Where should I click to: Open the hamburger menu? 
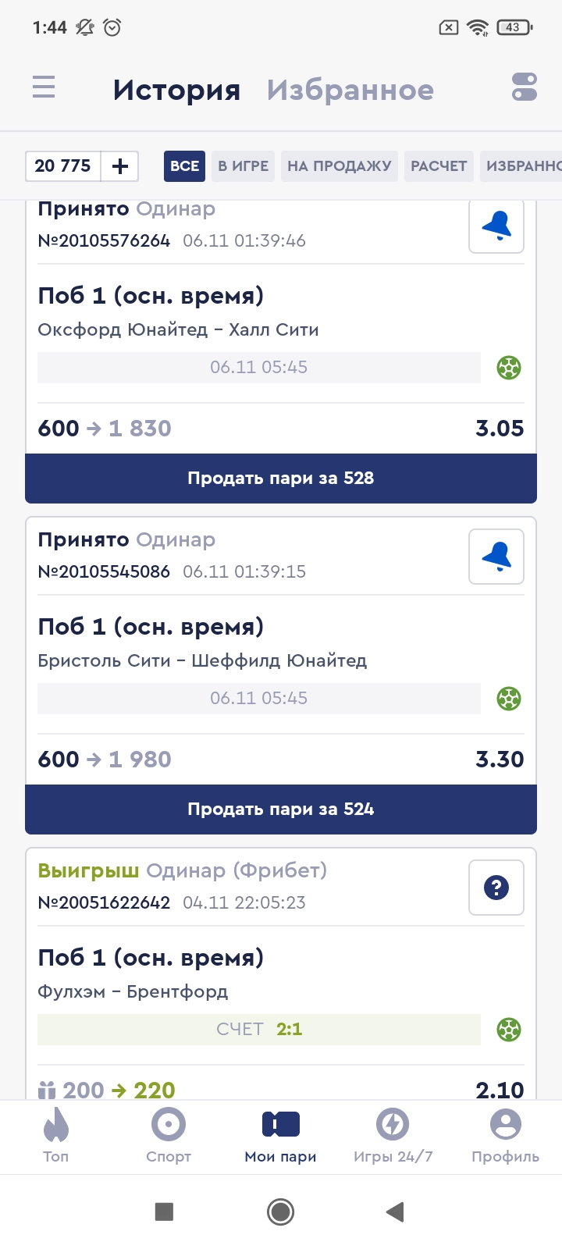click(44, 87)
